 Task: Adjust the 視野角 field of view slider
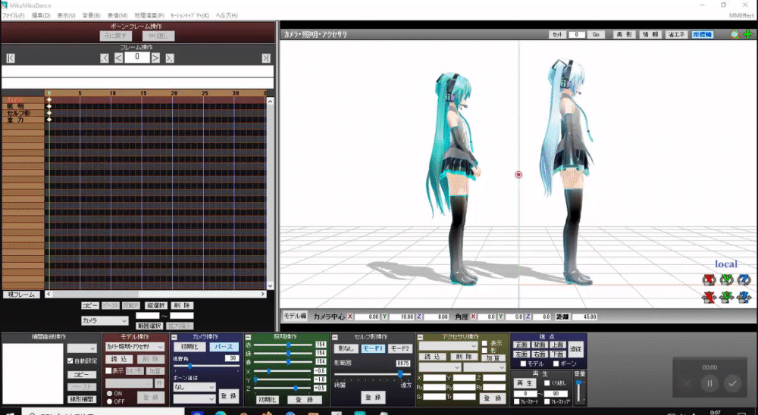(206, 367)
